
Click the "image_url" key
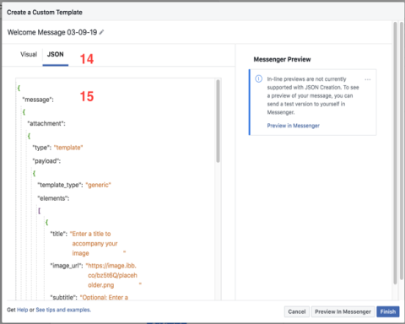click(67, 266)
